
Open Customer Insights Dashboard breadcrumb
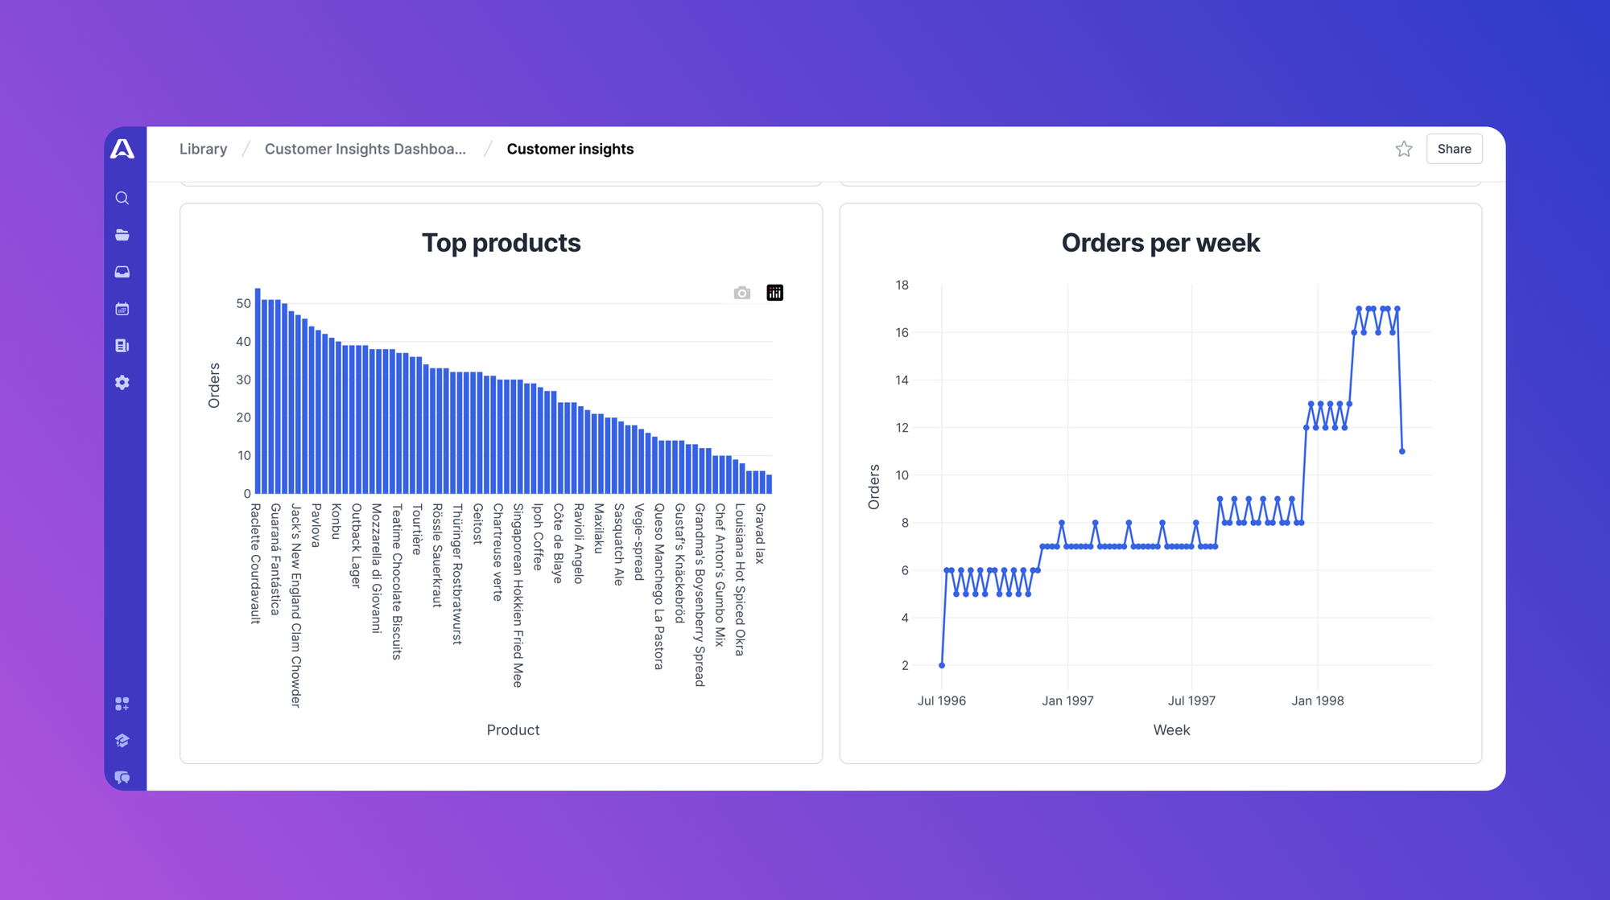point(365,149)
